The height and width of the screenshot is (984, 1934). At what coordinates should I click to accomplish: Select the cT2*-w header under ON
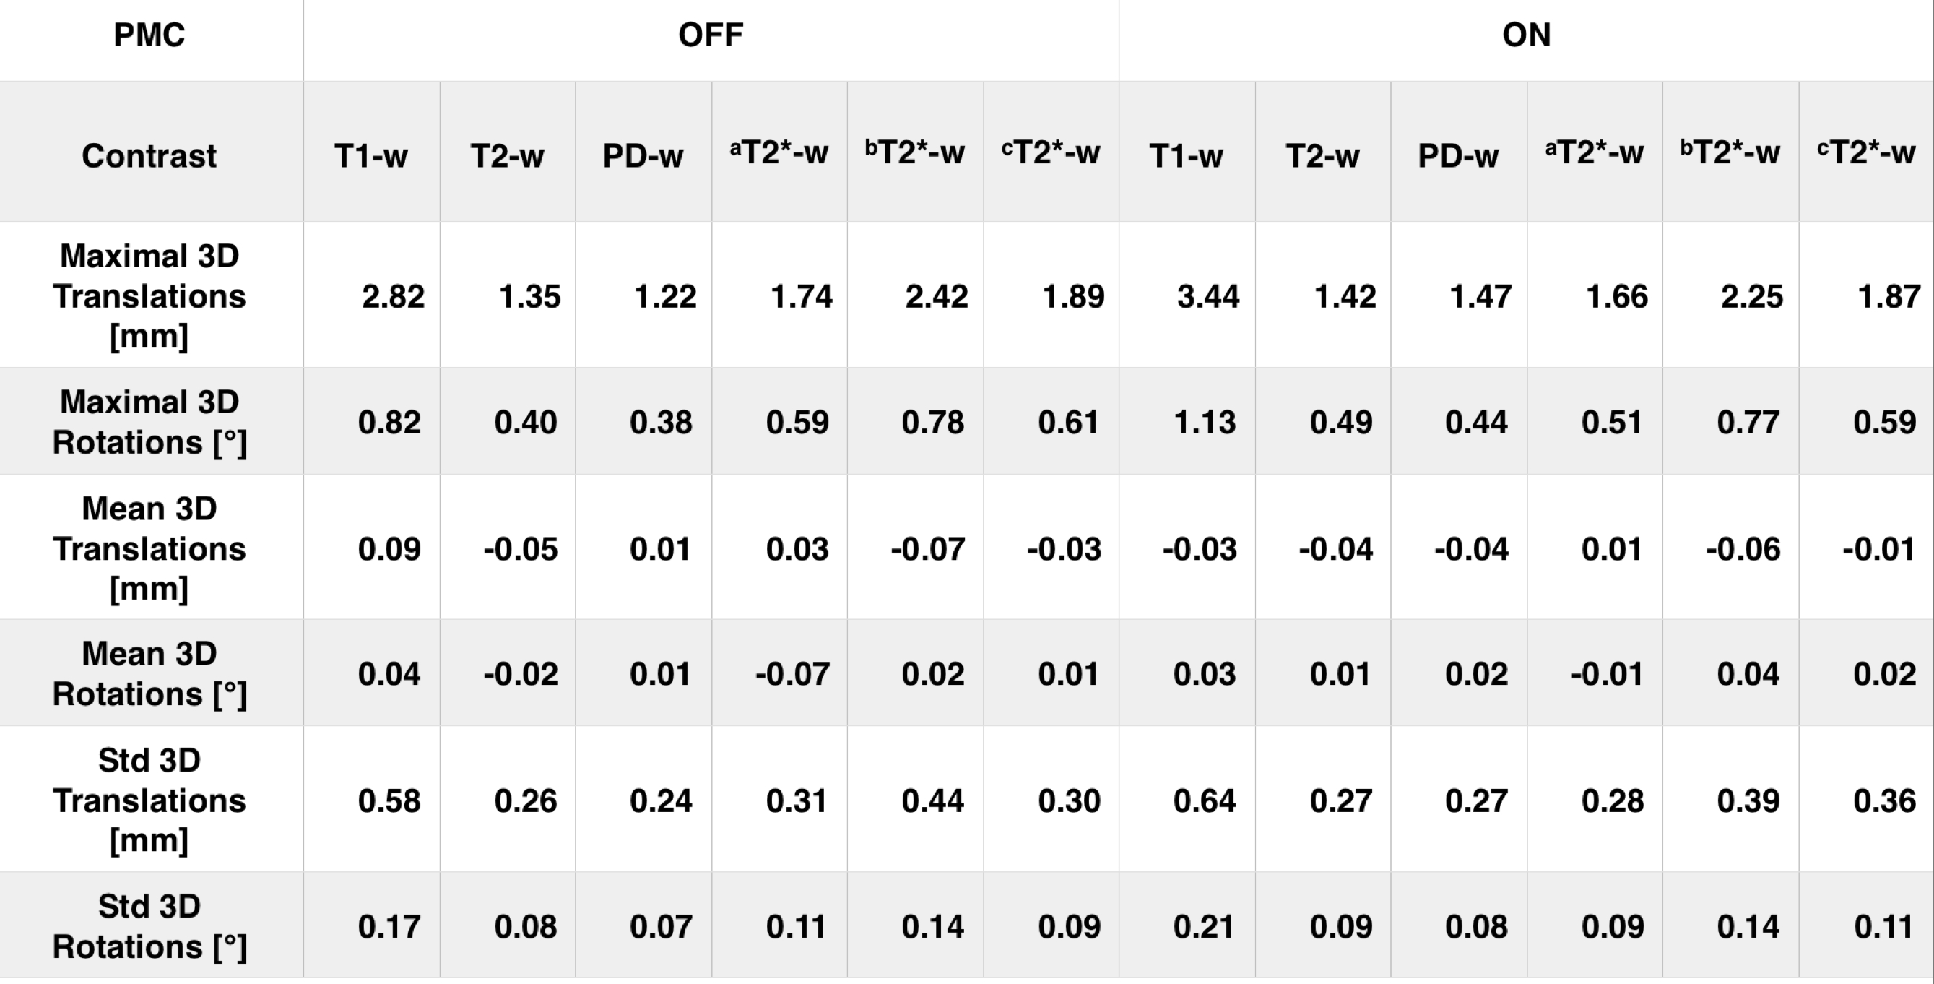pyautogui.click(x=1865, y=153)
